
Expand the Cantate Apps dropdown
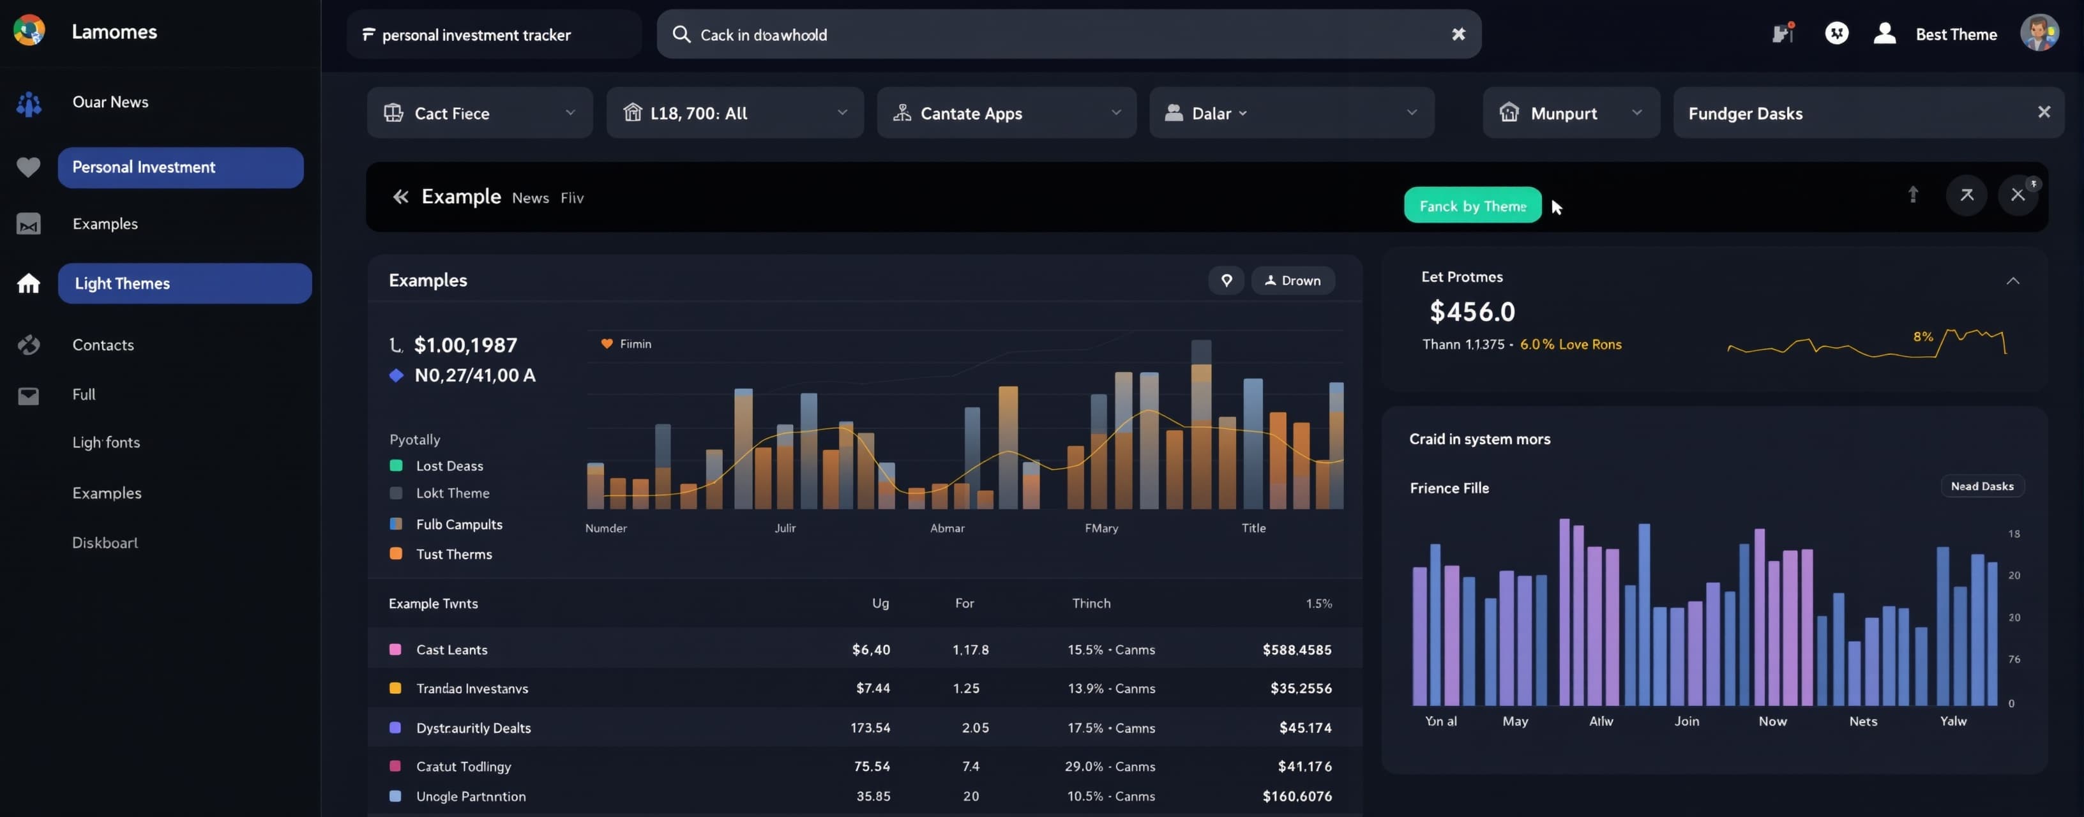click(1006, 112)
